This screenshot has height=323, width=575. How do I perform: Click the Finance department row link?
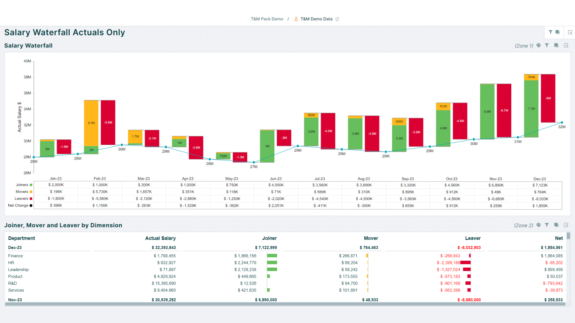[15, 256]
